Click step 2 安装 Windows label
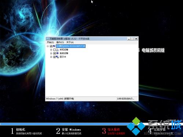The image size is (183, 137). [x=71, y=130]
